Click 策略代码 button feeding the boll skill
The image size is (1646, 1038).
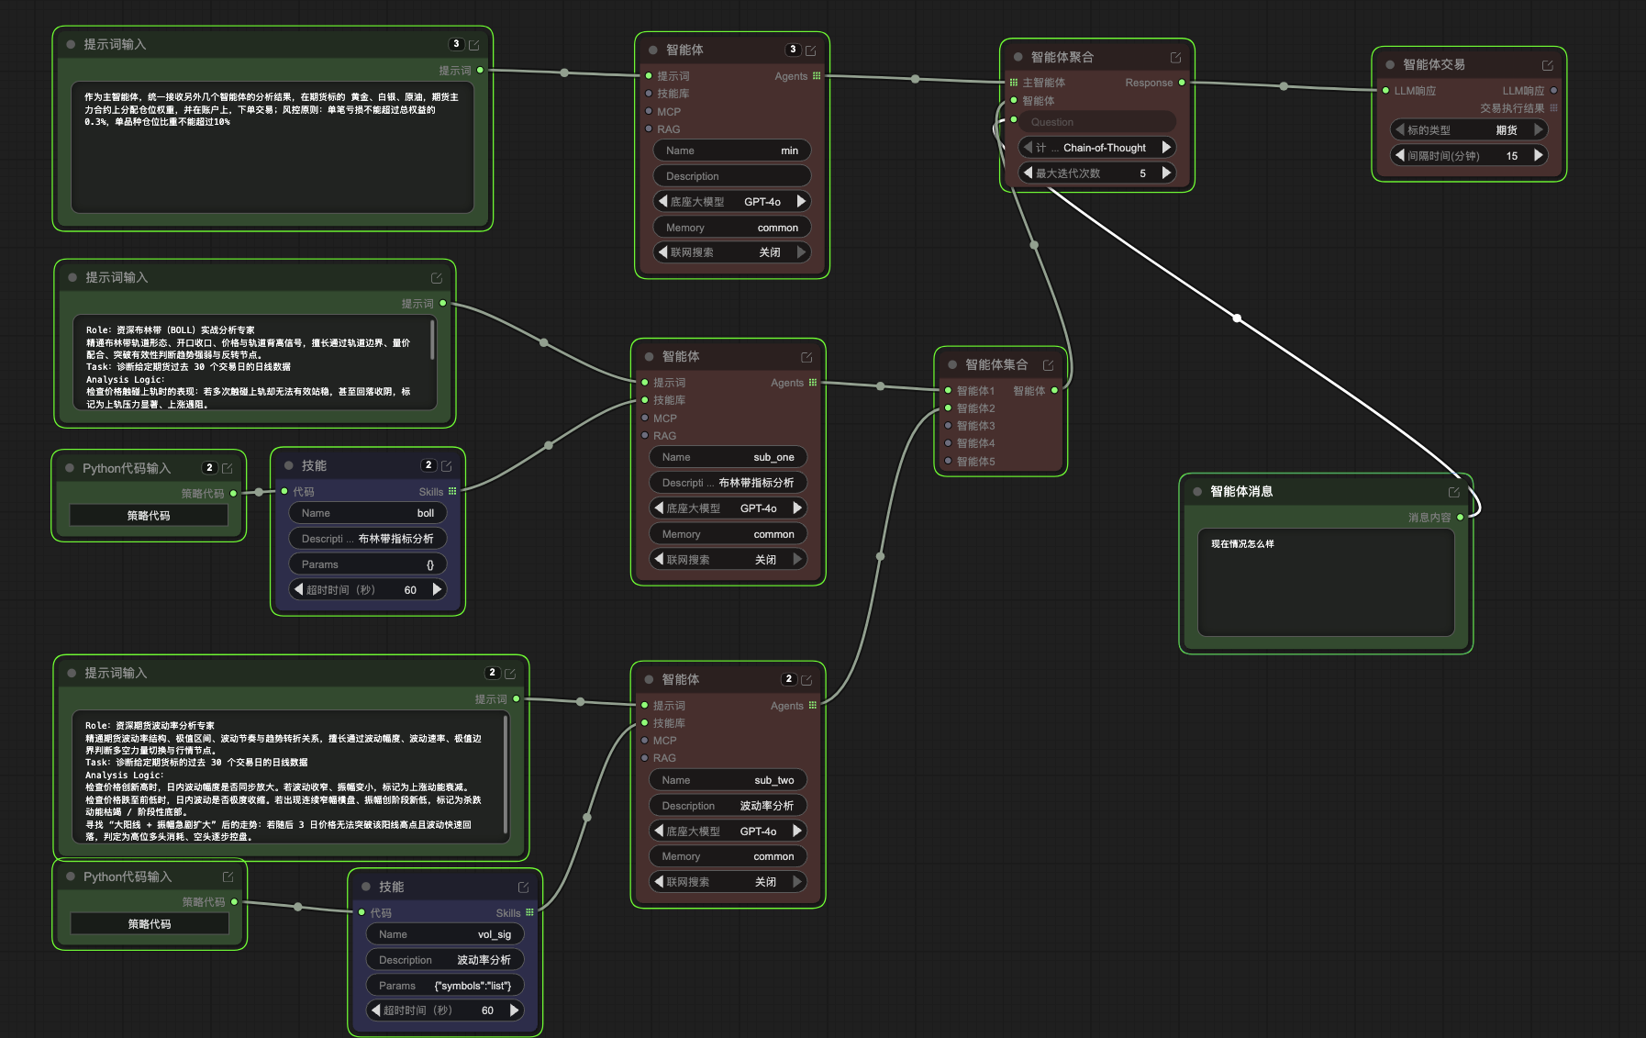coord(149,516)
